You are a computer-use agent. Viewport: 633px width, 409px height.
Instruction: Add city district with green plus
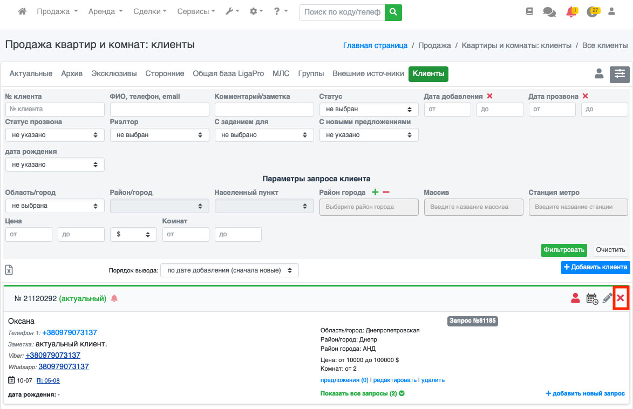(x=376, y=192)
